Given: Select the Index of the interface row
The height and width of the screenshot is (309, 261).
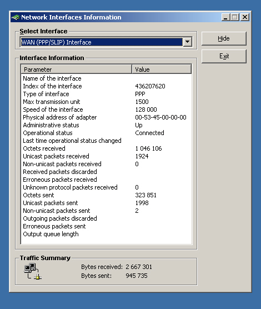Looking at the screenshot, I should [x=106, y=86].
